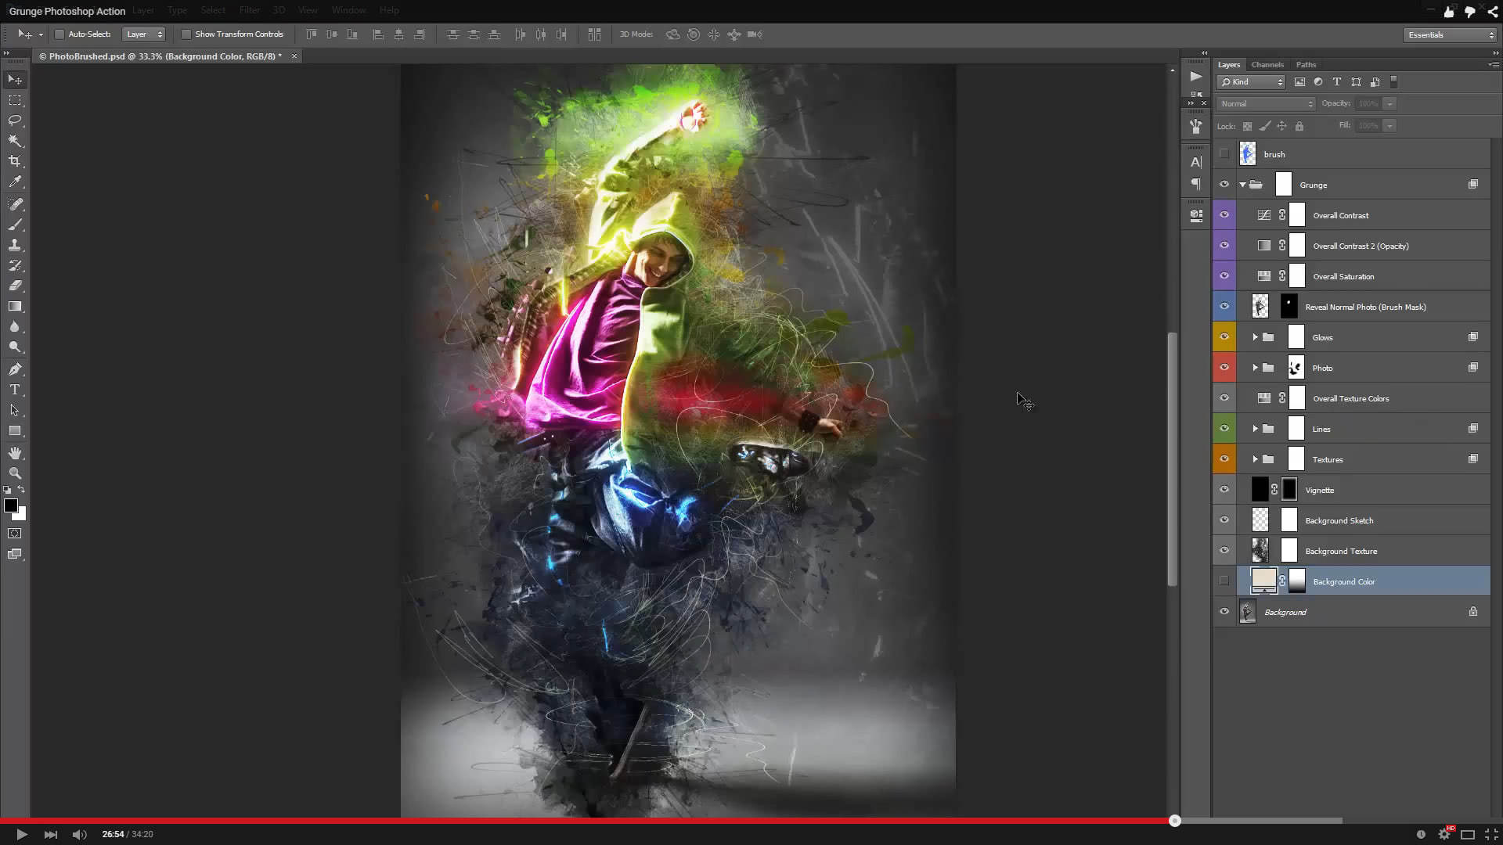Check Show Transform Controls

[x=186, y=34]
